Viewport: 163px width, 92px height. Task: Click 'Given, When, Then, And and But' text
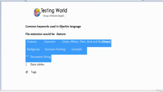click(82, 42)
